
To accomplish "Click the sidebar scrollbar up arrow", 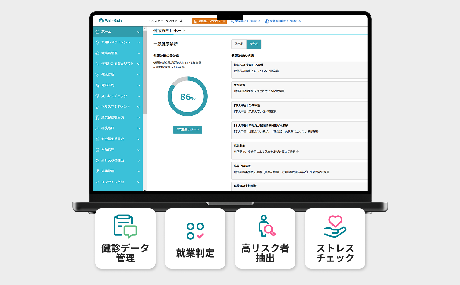I will coord(145,29).
